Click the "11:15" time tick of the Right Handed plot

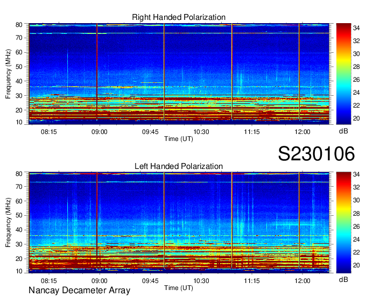click(x=252, y=132)
